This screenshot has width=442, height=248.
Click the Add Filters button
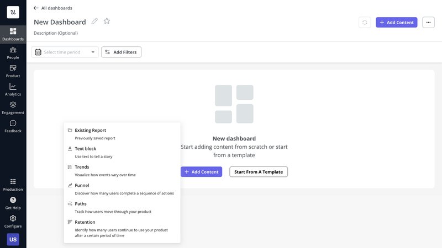[121, 52]
